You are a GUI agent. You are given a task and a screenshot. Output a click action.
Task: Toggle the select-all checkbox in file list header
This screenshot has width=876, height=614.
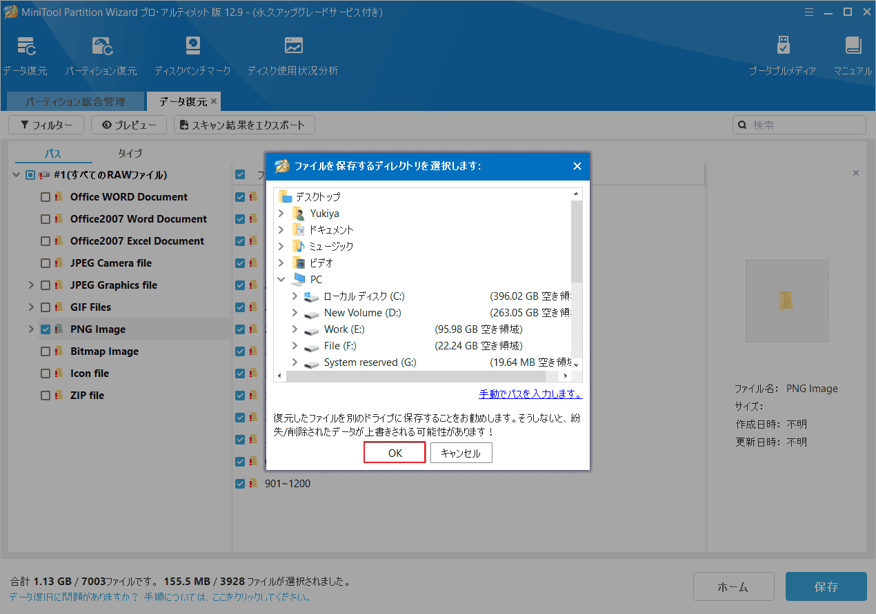pos(240,175)
